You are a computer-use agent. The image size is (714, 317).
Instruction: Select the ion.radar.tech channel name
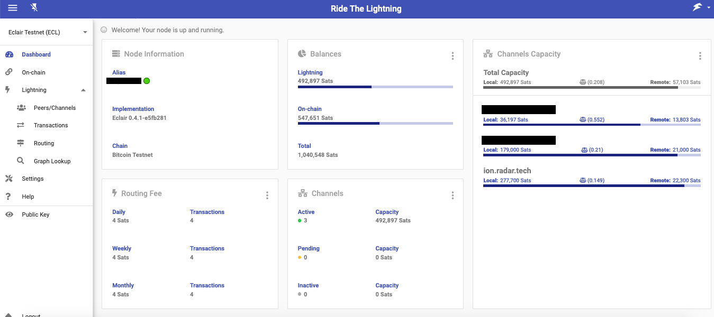(507, 171)
